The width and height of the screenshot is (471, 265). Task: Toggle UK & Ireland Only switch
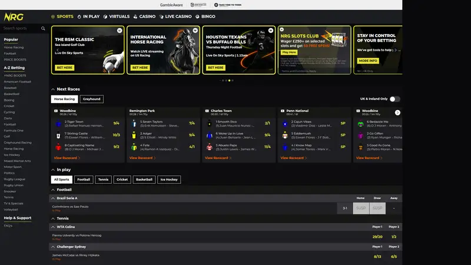pos(394,99)
